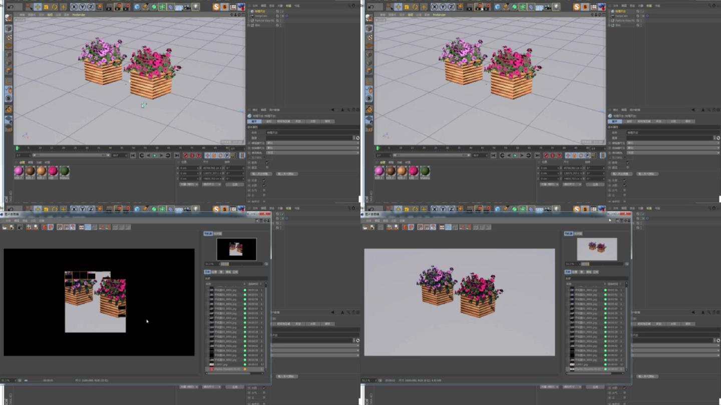Click right load-preset button in top-right attributes
This screenshot has width=721, height=405.
click(x=647, y=173)
